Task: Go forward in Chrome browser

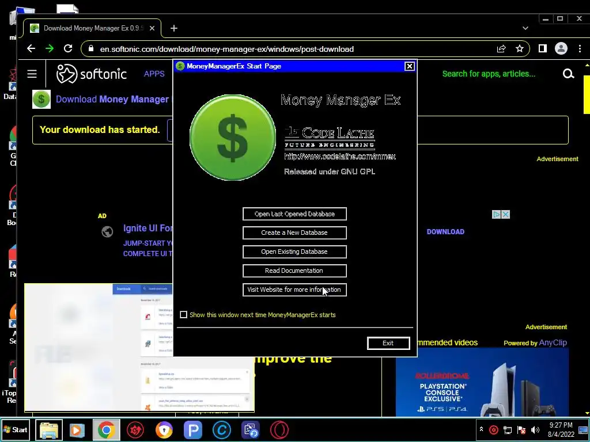Action: pos(50,48)
